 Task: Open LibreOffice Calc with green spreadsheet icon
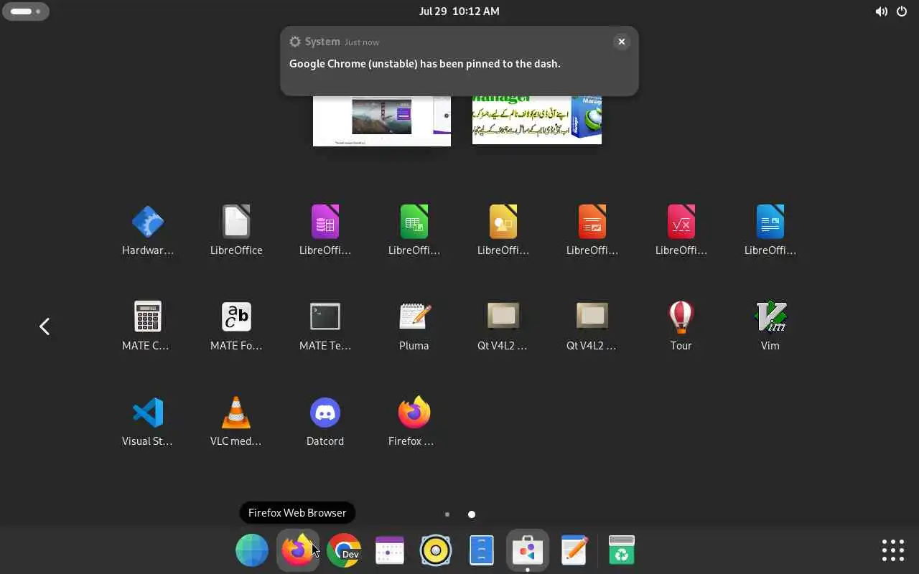(414, 230)
